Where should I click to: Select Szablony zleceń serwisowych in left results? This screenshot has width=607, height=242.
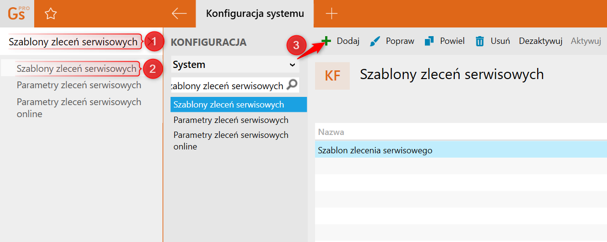[76, 69]
